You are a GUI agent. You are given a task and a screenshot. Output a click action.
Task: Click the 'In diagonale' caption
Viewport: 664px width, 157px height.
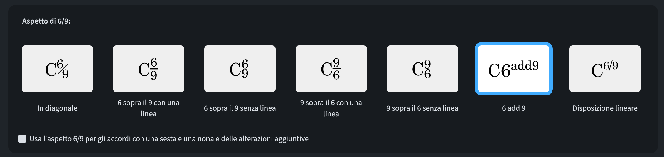(57, 108)
